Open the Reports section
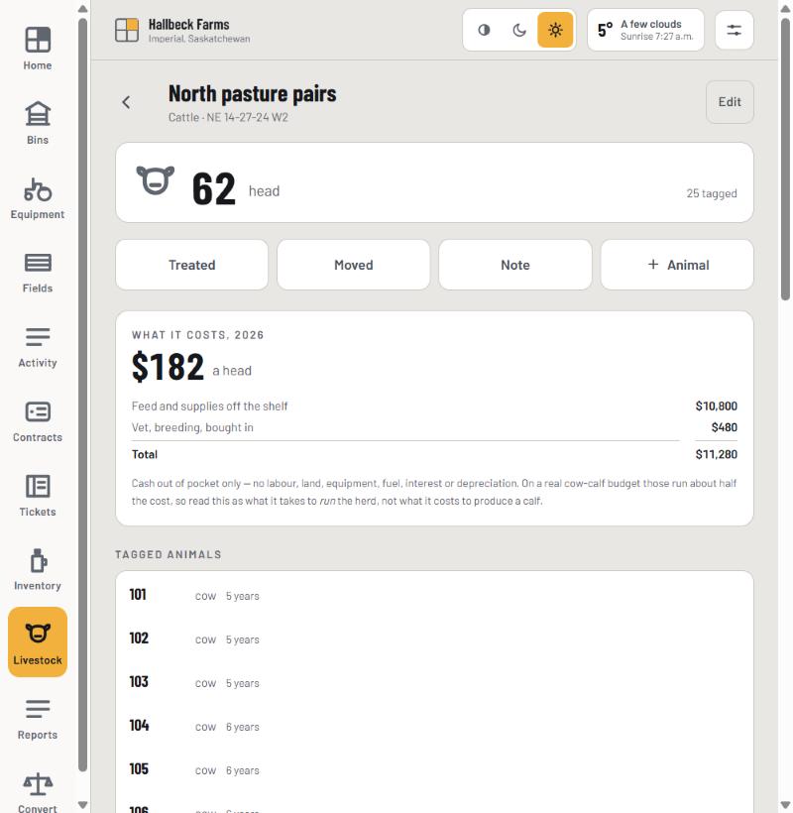Image resolution: width=793 pixels, height=813 pixels. coord(38,719)
